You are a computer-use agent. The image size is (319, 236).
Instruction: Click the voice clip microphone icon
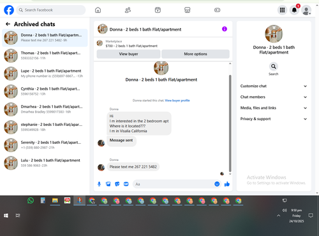pos(99,184)
